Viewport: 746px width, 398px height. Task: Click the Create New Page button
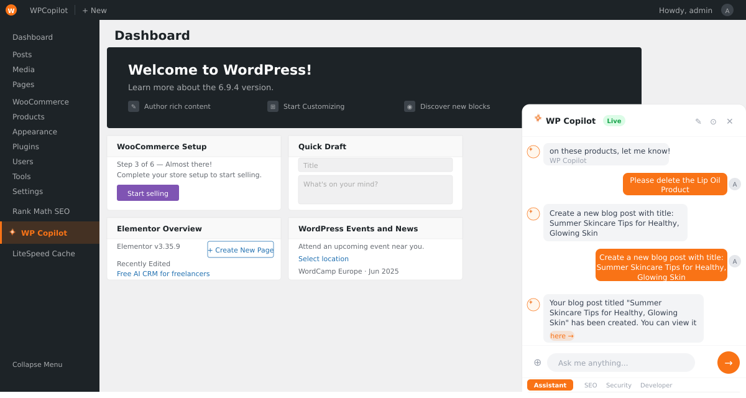click(x=241, y=249)
